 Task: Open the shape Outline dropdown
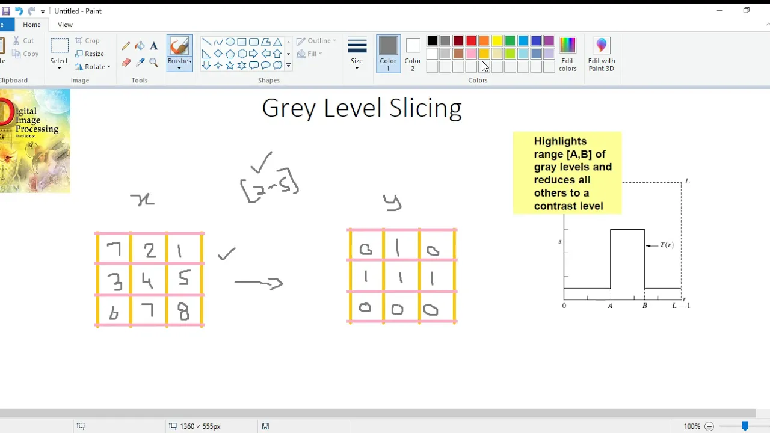tap(316, 41)
